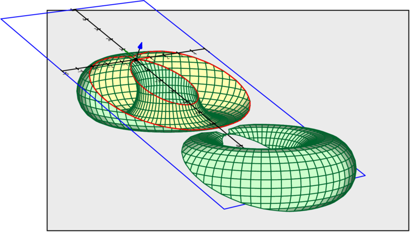Viewport: 410px width, 232px height.
Task: Click the upper far end of the long black axis
Action: (71, 8)
